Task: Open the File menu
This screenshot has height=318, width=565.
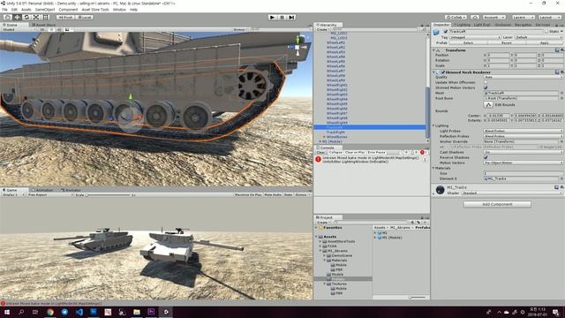Action: (4, 10)
